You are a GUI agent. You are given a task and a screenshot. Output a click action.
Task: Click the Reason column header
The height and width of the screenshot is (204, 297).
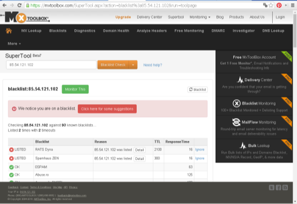100,141
